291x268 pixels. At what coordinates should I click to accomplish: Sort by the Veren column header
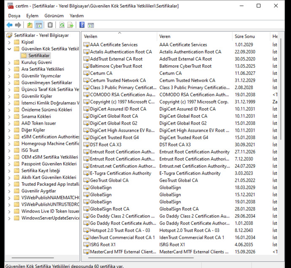click(x=195, y=36)
